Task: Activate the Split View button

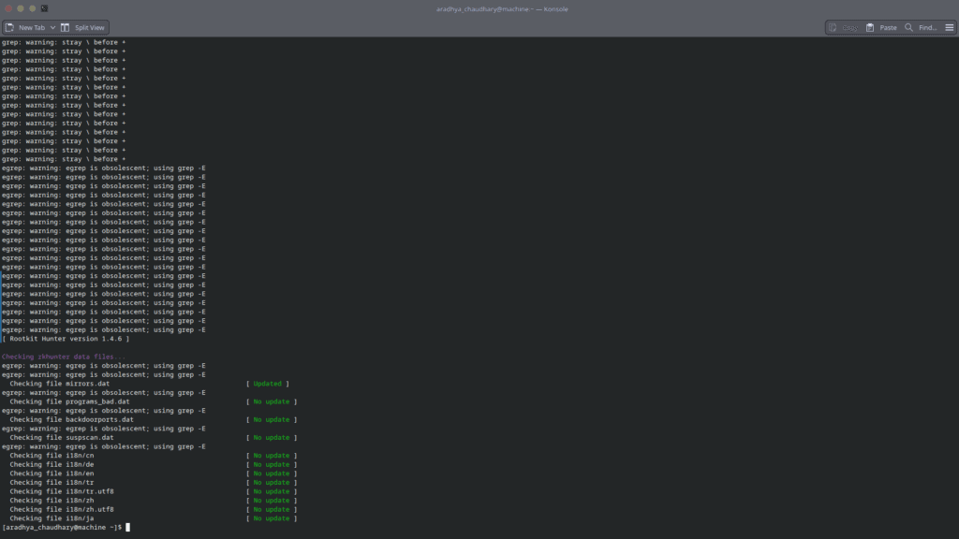Action: coord(83,27)
